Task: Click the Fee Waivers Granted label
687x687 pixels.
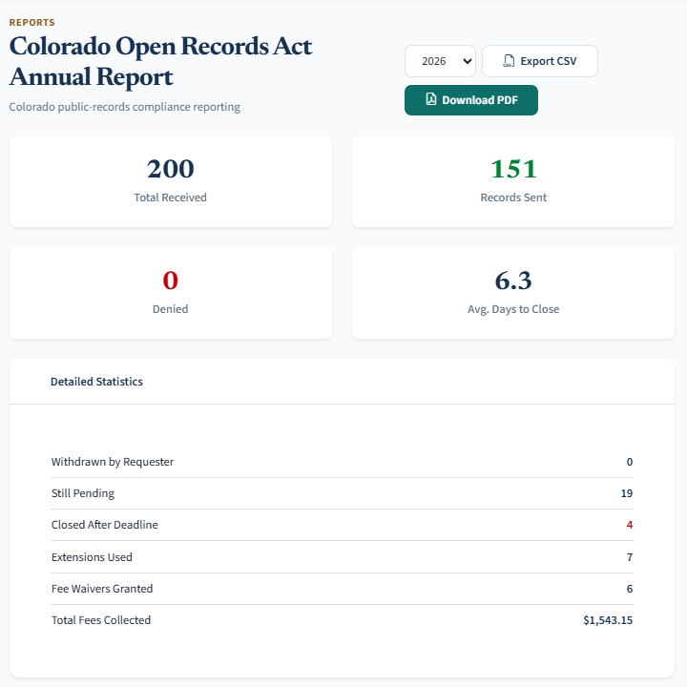Action: pos(102,589)
